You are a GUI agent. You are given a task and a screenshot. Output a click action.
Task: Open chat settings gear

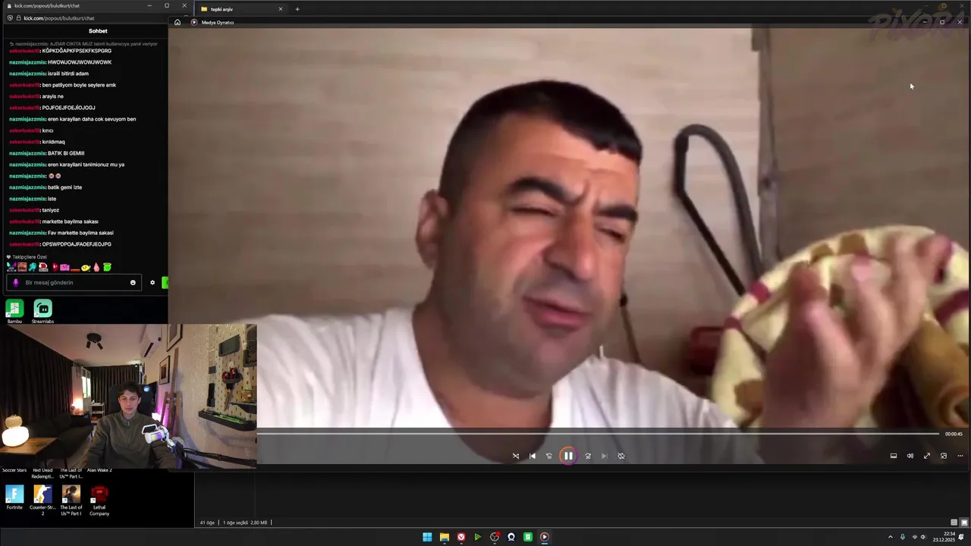tap(152, 283)
